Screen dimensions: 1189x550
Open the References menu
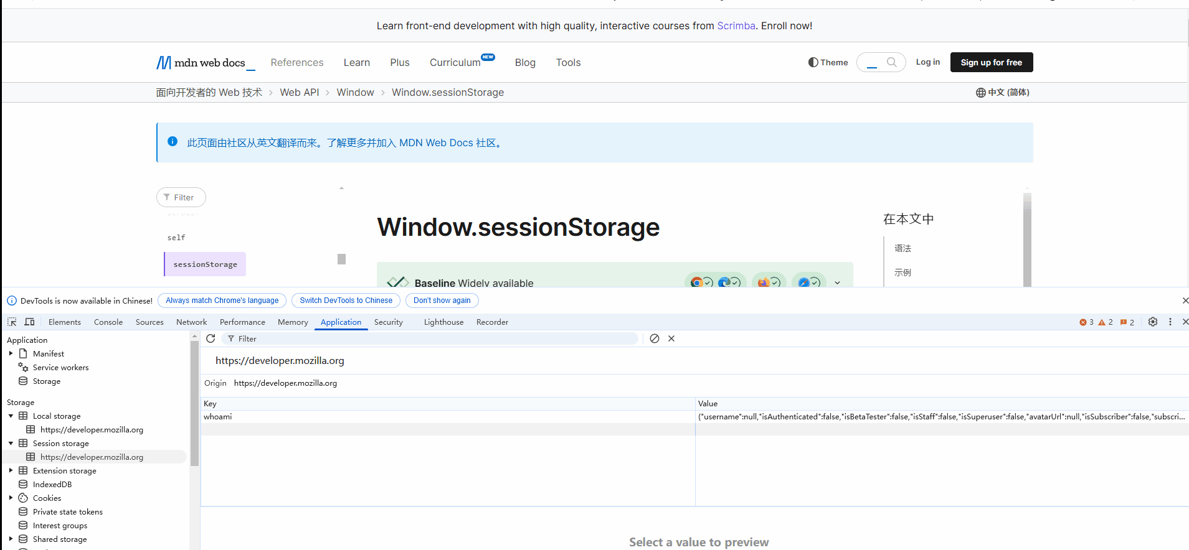point(297,62)
